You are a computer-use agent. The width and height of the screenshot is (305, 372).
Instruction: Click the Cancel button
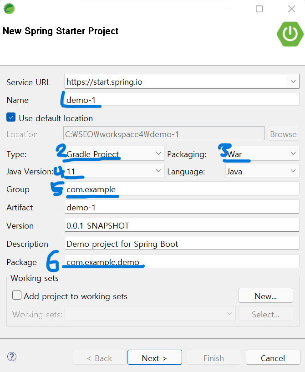tap(273, 357)
